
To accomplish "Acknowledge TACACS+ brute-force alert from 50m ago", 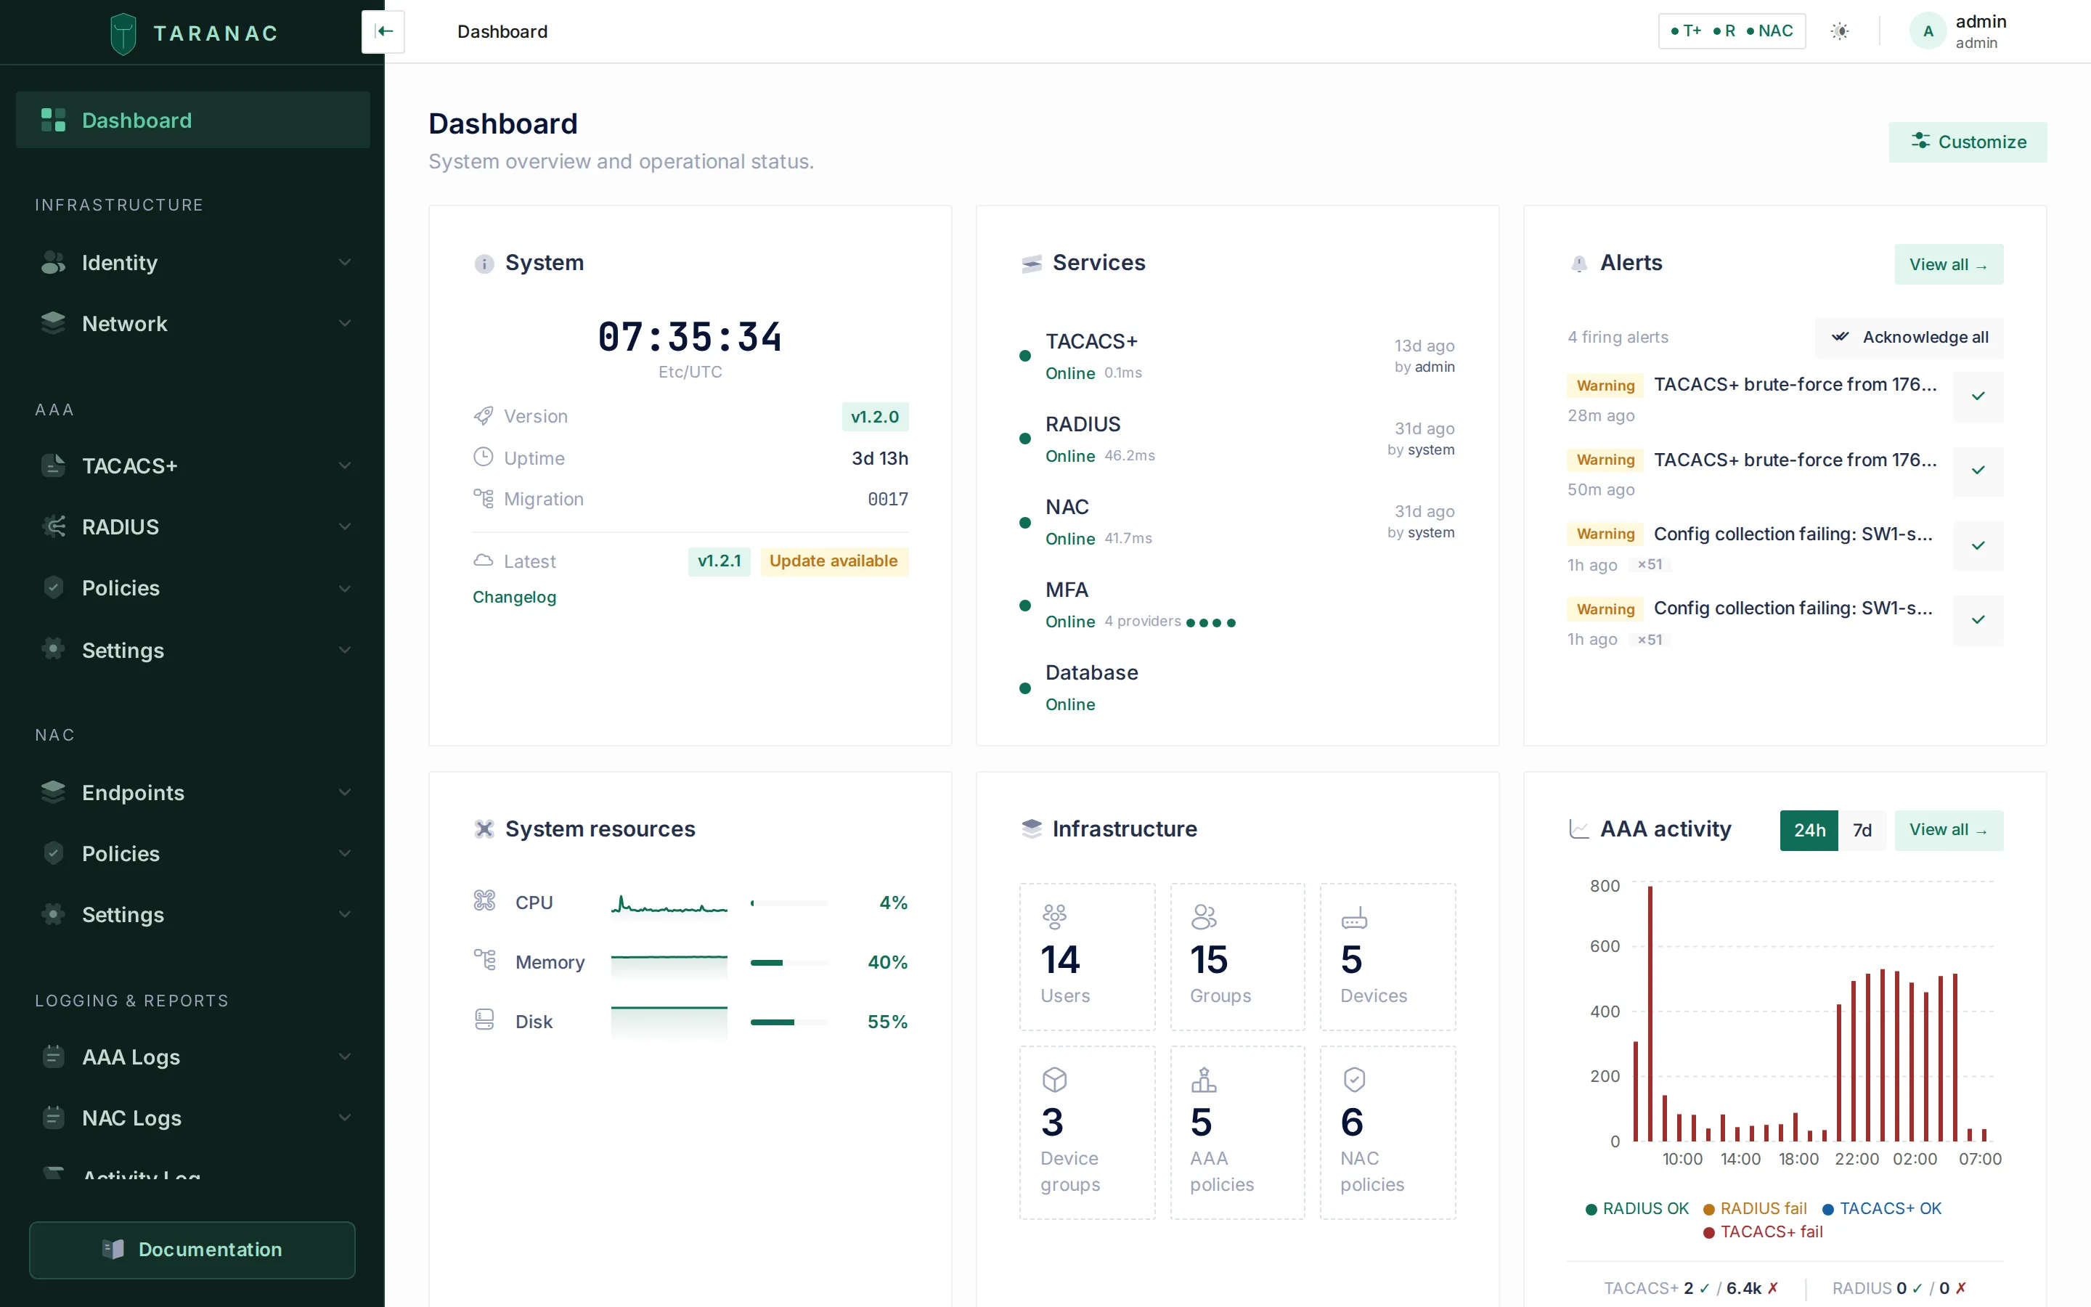I will (1978, 471).
